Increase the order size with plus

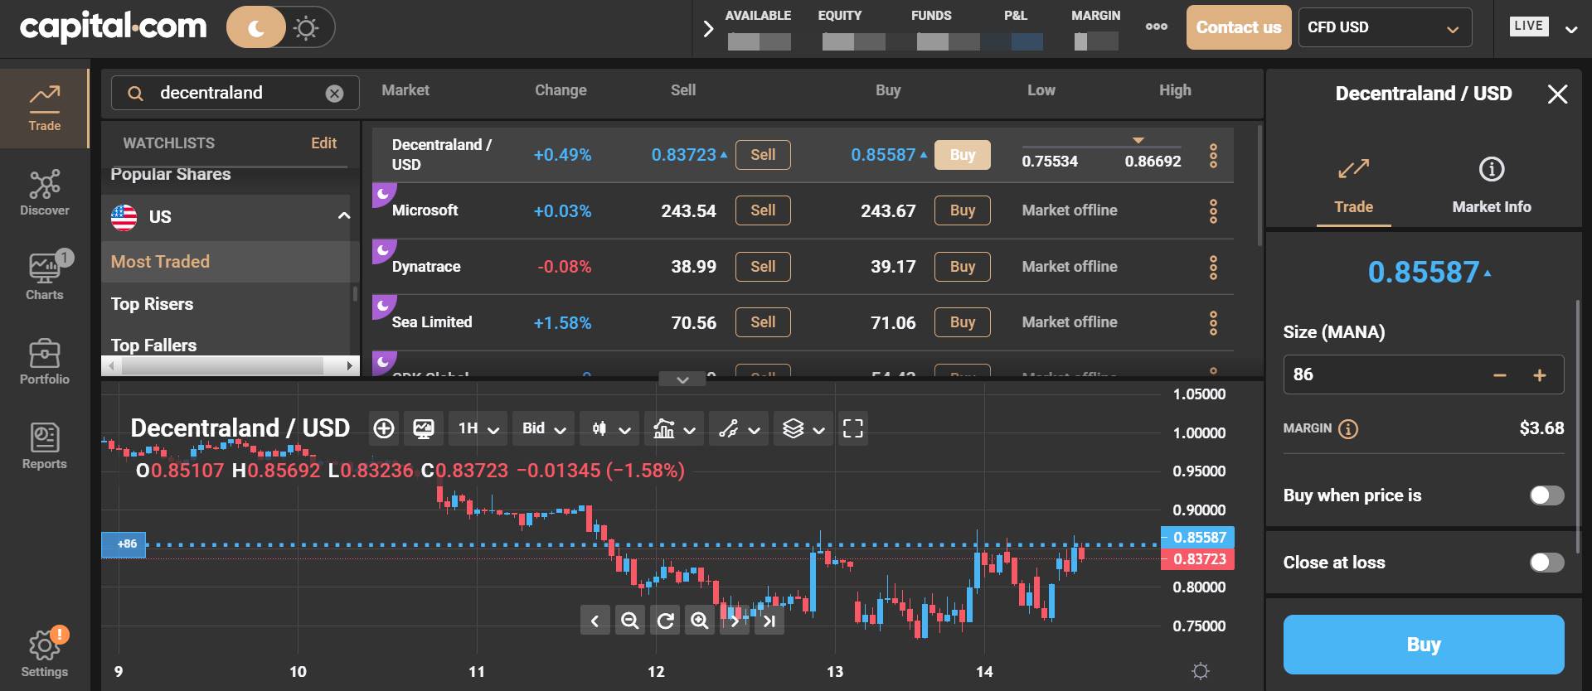(1540, 375)
